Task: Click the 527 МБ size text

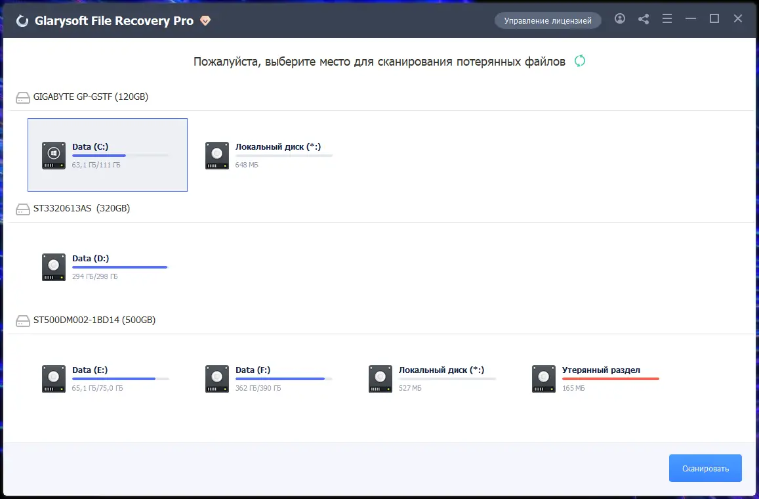Action: pos(410,388)
